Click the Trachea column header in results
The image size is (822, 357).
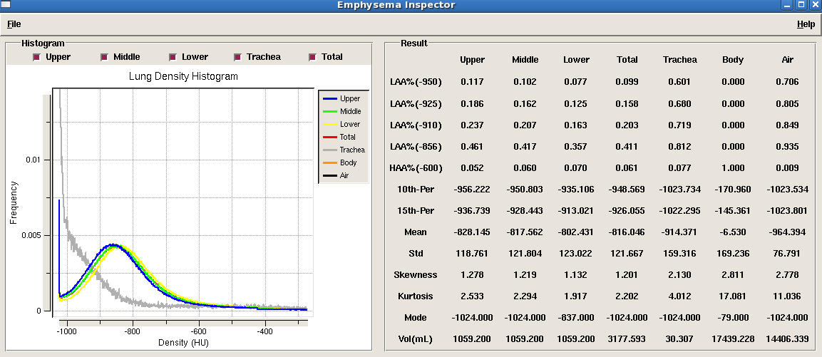pyautogui.click(x=679, y=60)
